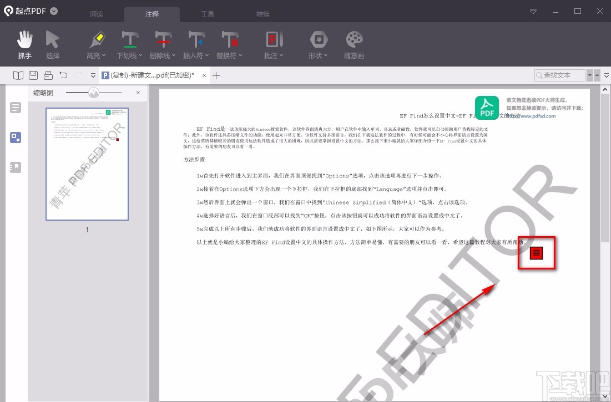Show the thumbnails panel in the sidebar
This screenshot has height=402, width=611.
tap(16, 138)
